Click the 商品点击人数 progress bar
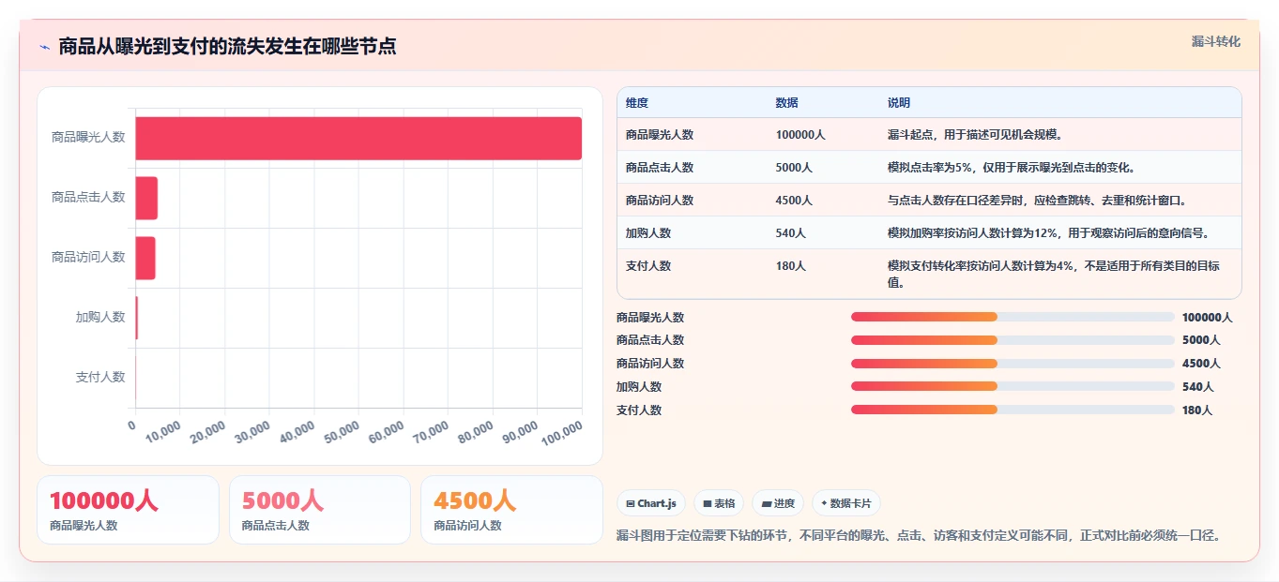 click(1013, 340)
